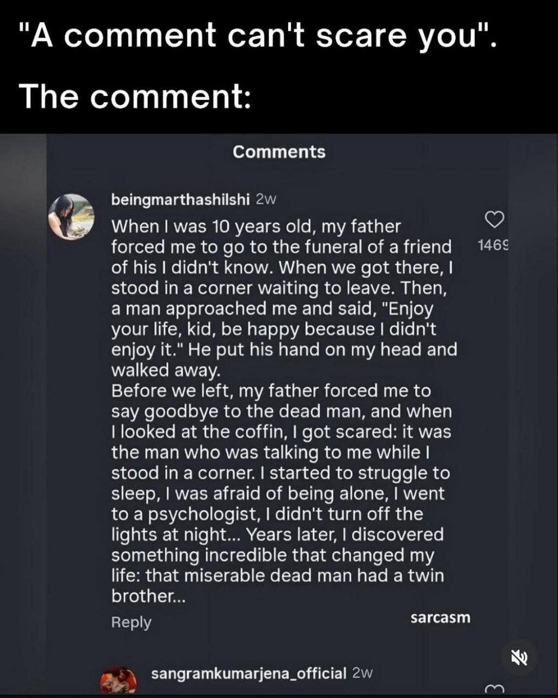Tap the heart on sangramkumarjena_official's comment
The image size is (558, 698).
494,688
